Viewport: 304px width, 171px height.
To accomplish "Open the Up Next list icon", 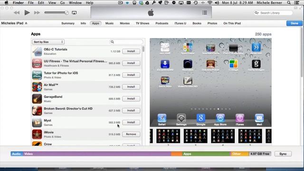I will 204,13.
